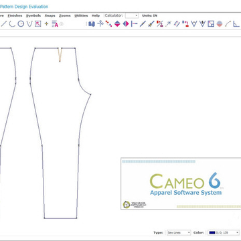
Task: Click the tan waist dart on pants pattern
Action: (x=60, y=54)
